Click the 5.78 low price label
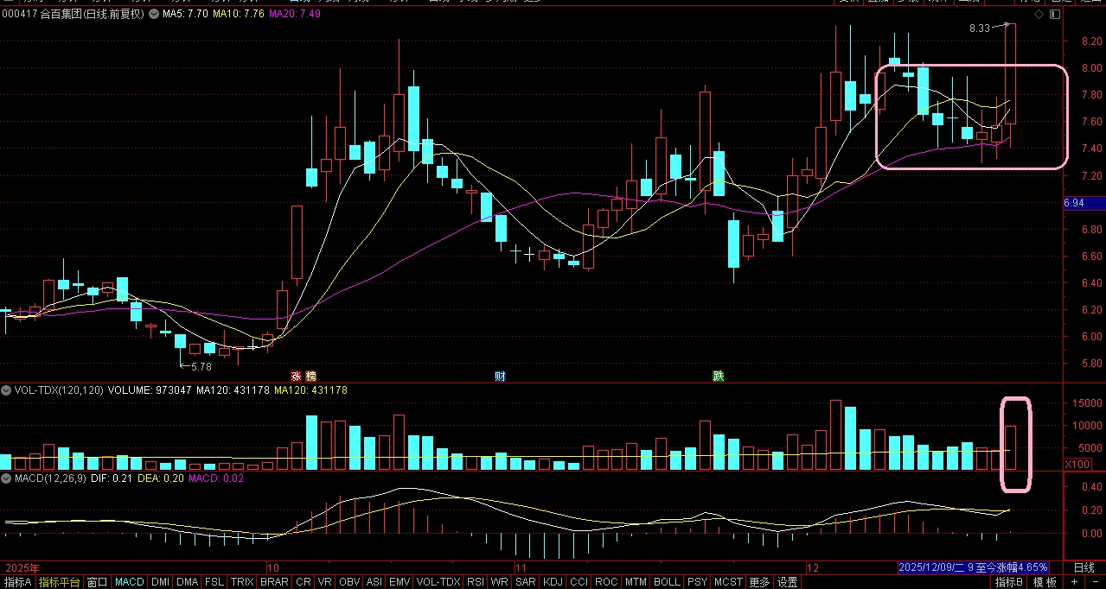Image resolution: width=1106 pixels, height=589 pixels. [201, 367]
